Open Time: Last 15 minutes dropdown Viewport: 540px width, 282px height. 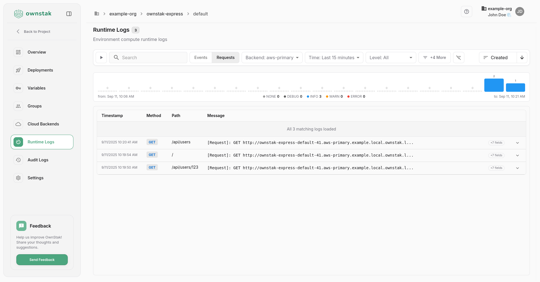tap(334, 58)
